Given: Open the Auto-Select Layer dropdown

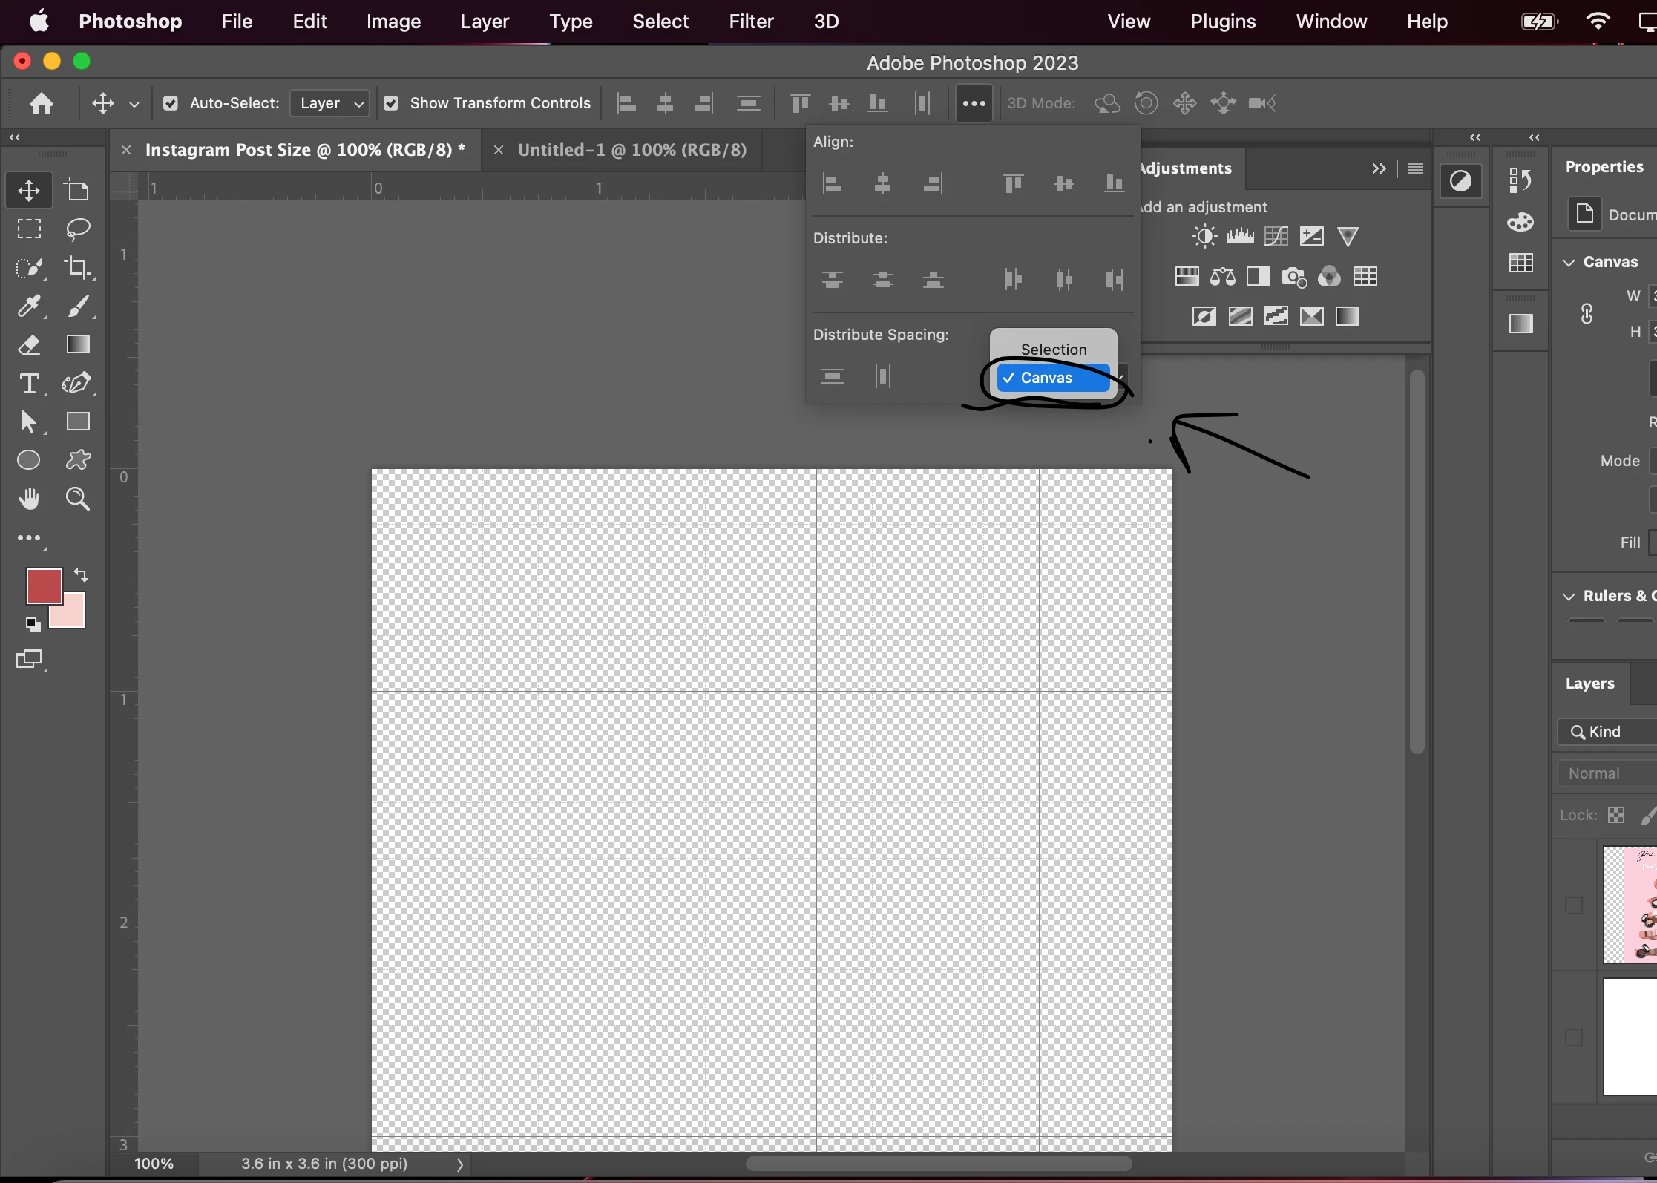Looking at the screenshot, I should pos(329,103).
